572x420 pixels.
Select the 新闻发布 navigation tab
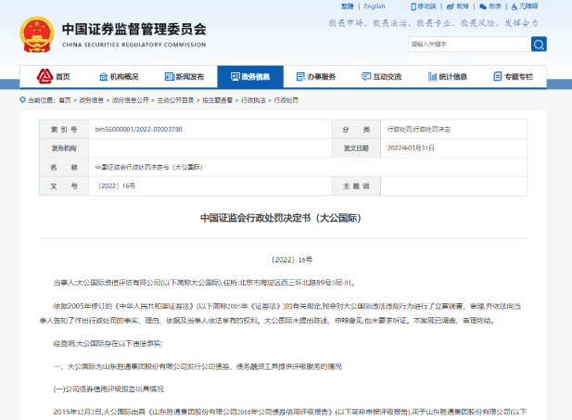(184, 77)
